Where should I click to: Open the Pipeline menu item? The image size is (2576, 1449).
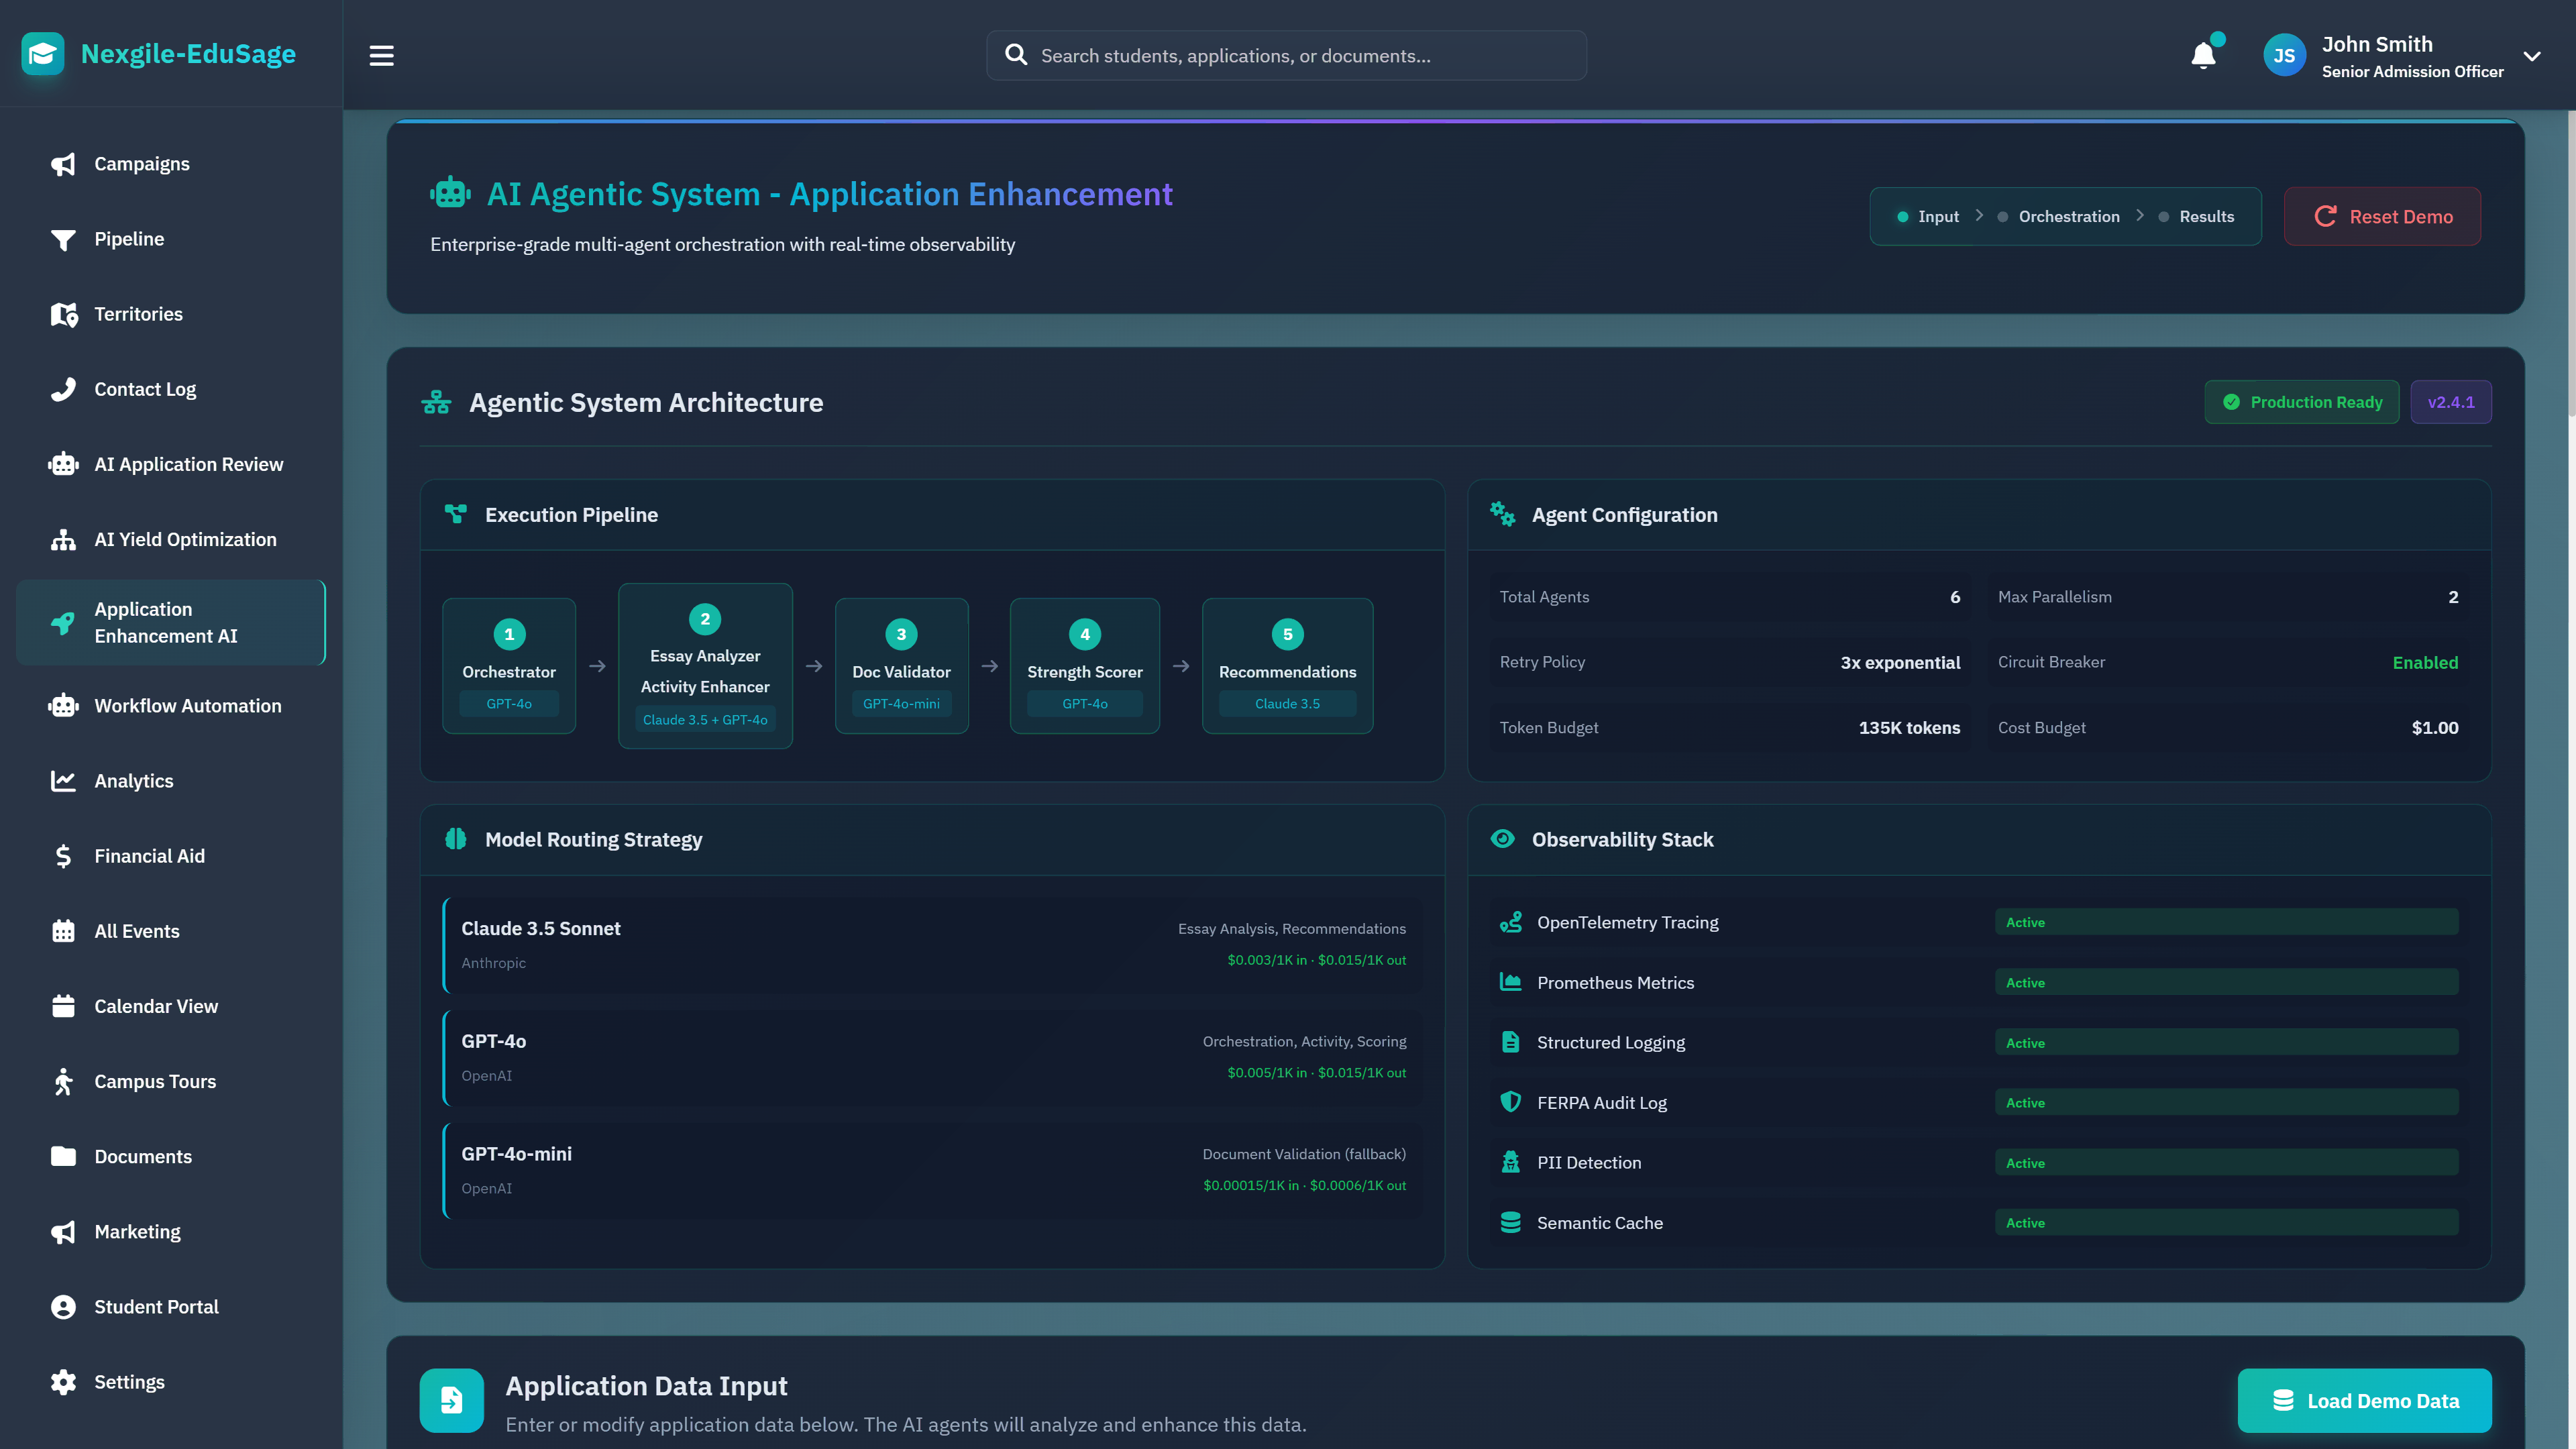pos(129,239)
